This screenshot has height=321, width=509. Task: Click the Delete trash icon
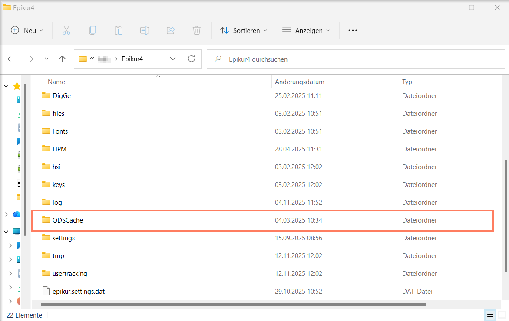(x=196, y=30)
